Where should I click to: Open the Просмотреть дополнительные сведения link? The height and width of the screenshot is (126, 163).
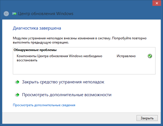44,105
